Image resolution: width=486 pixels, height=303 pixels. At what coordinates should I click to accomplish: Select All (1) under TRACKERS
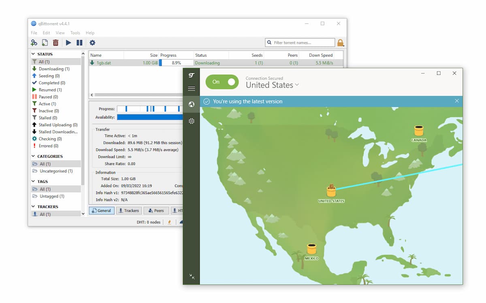(56, 214)
